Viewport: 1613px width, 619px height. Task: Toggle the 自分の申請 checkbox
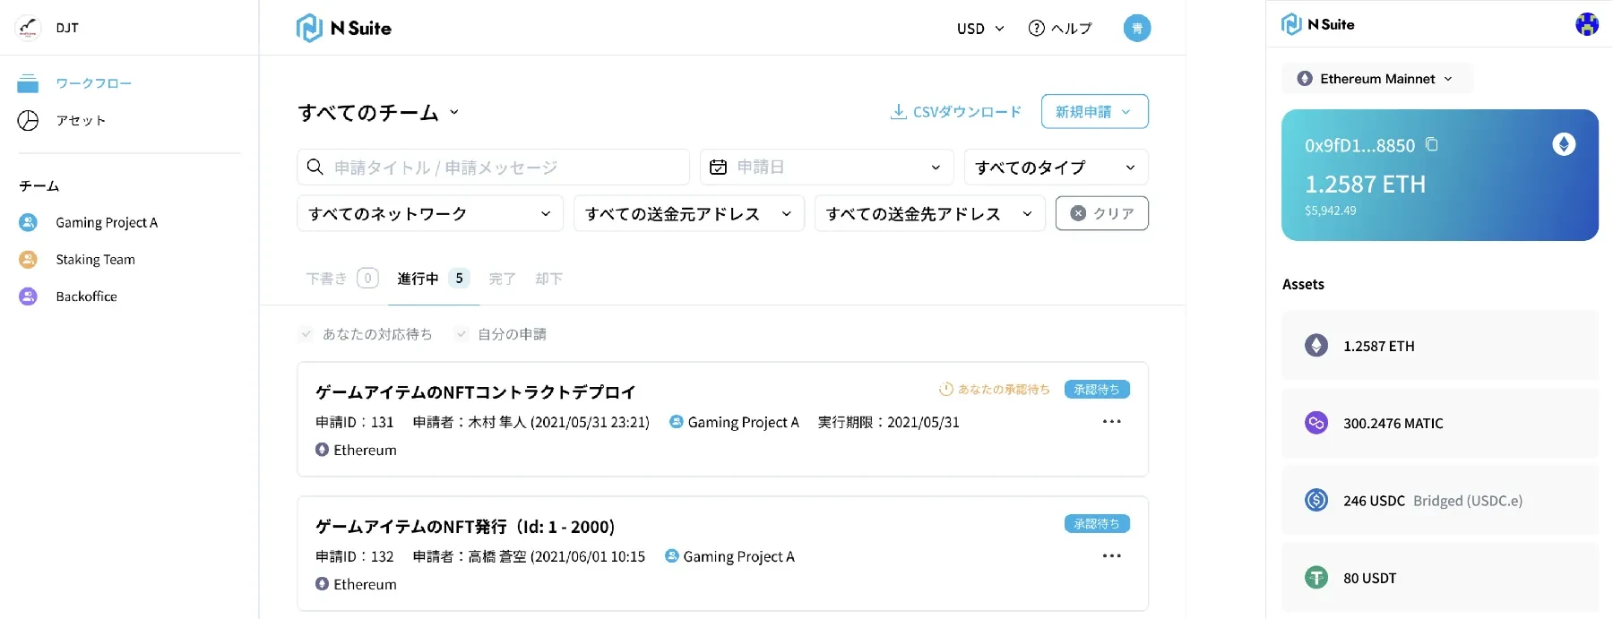click(x=461, y=334)
